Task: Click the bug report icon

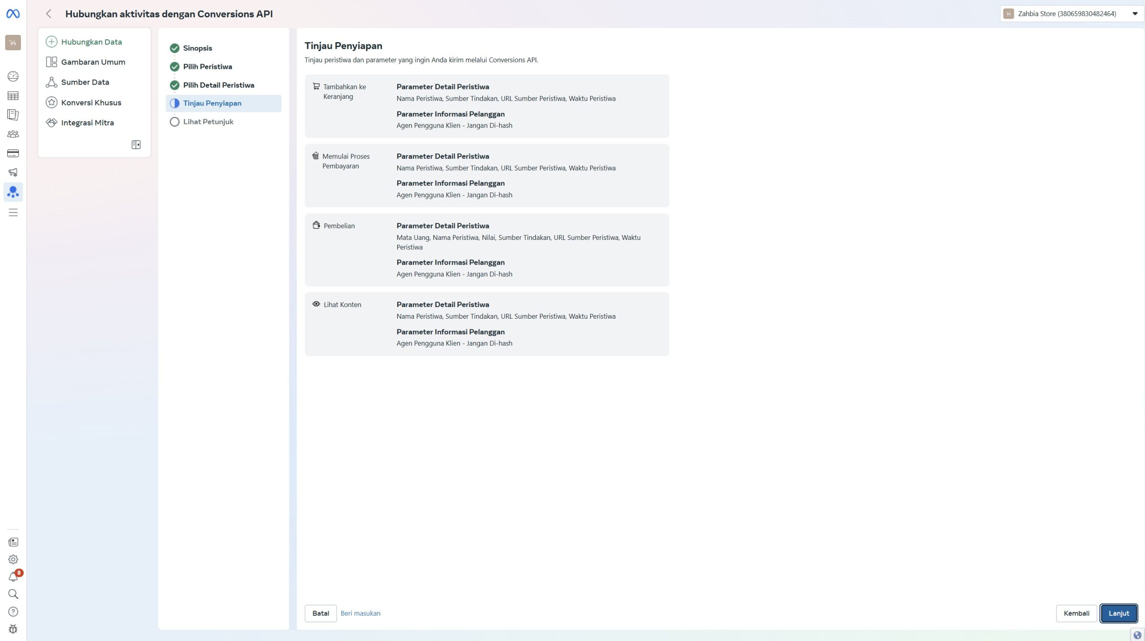Action: [13, 629]
